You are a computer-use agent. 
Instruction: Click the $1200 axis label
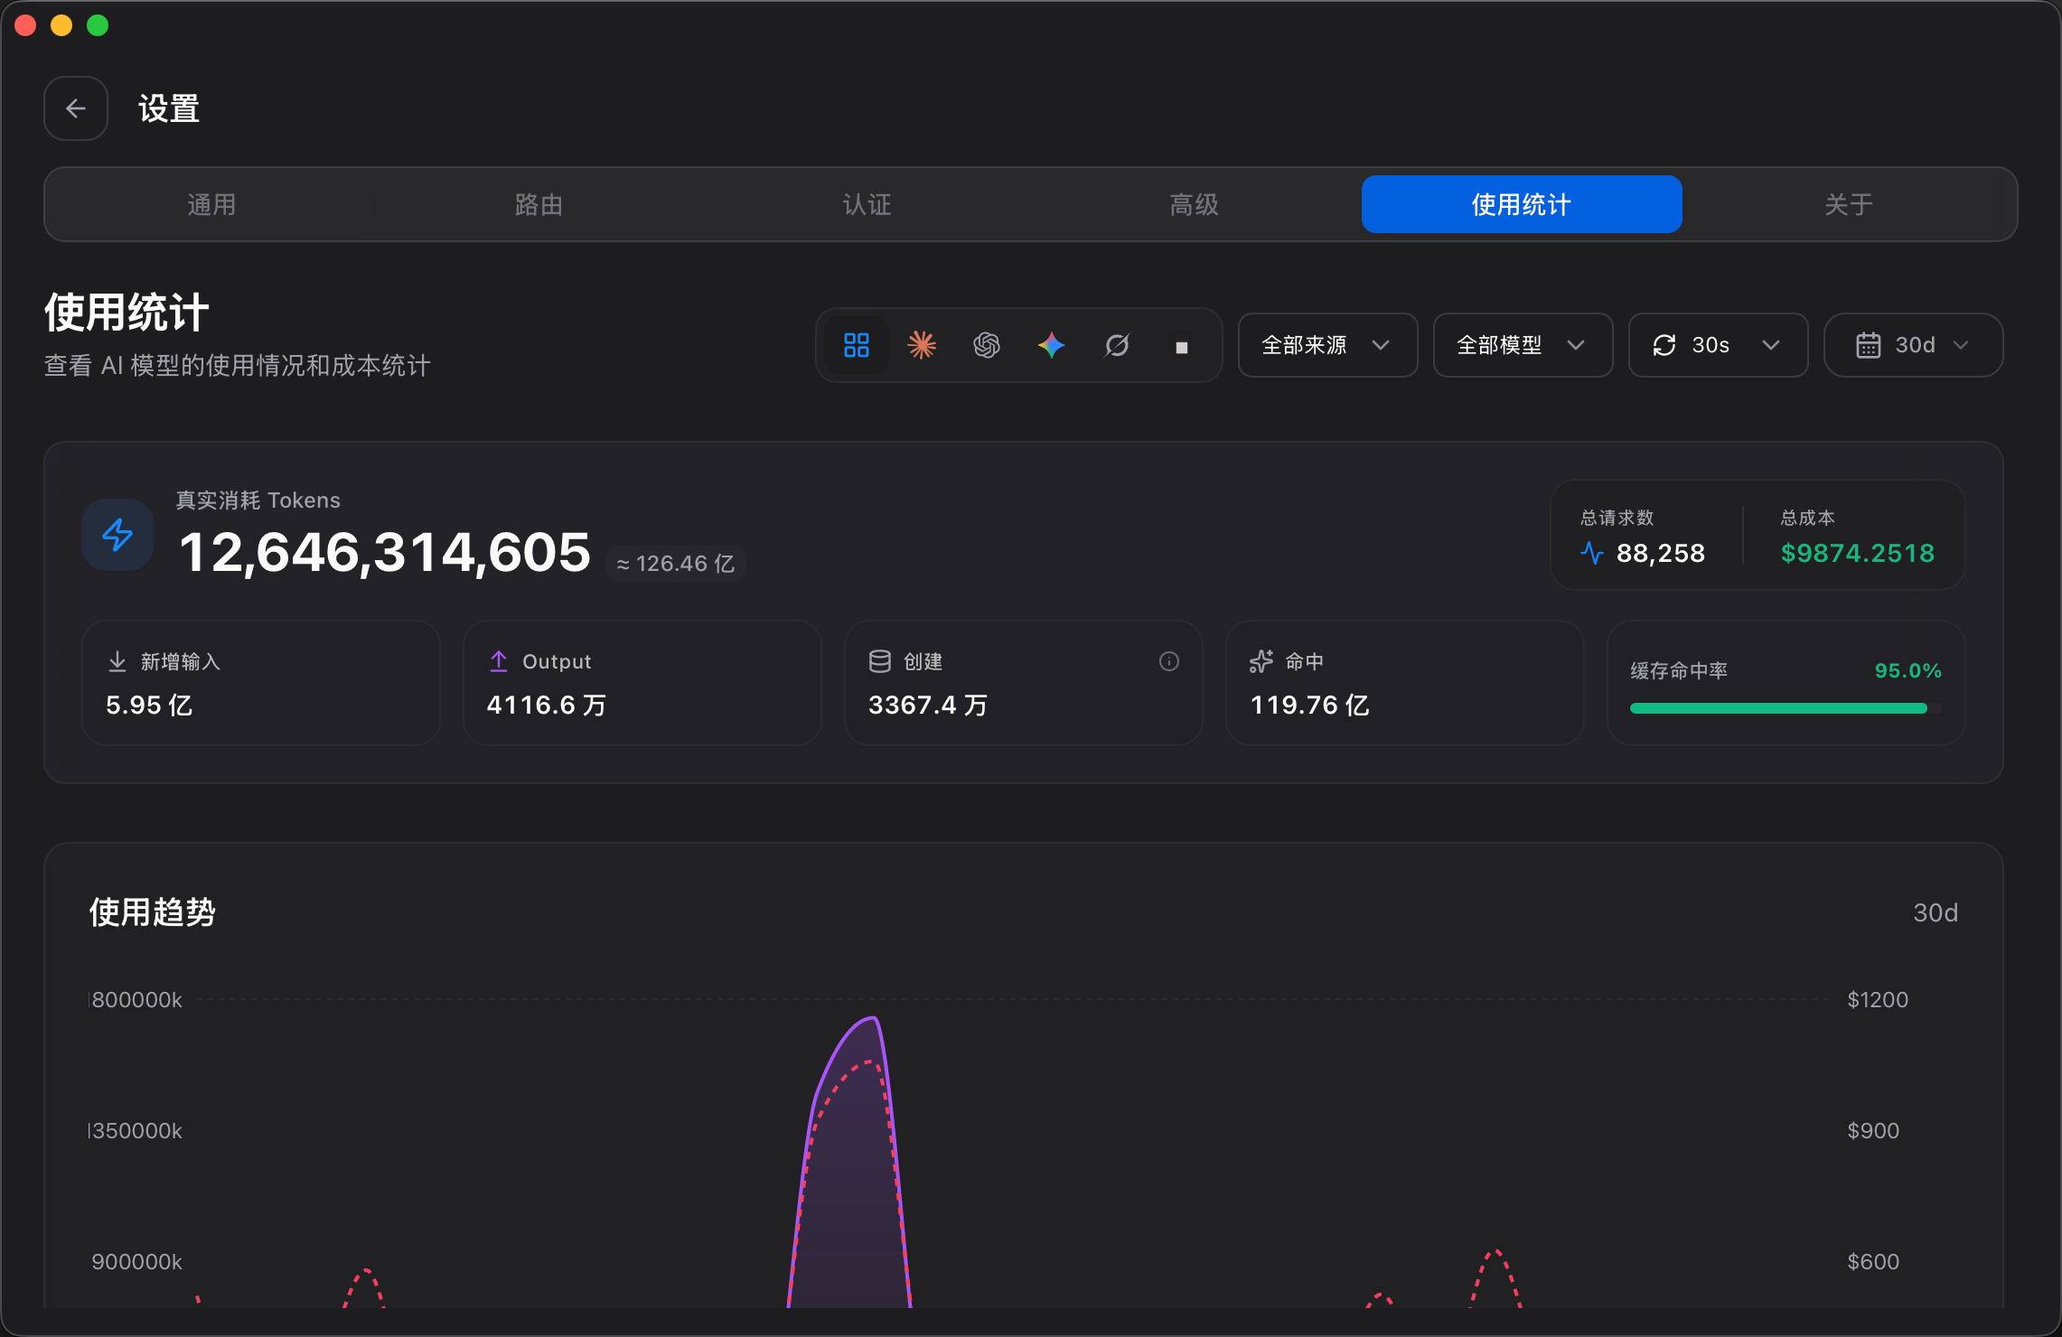point(1878,999)
